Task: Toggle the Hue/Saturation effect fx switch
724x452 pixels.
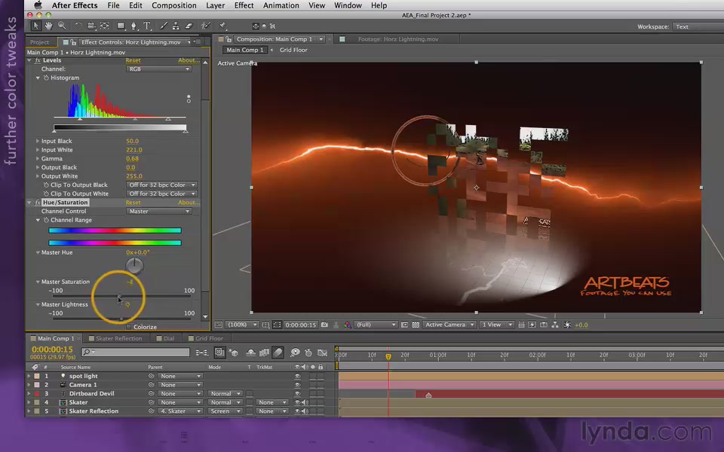Action: 38,203
